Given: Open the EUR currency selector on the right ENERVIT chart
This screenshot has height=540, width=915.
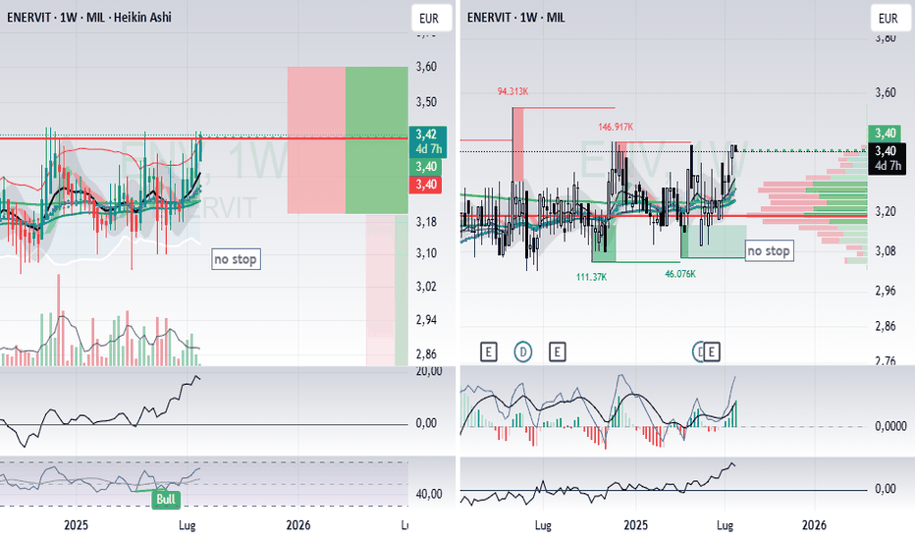Looking at the screenshot, I should (x=888, y=18).
